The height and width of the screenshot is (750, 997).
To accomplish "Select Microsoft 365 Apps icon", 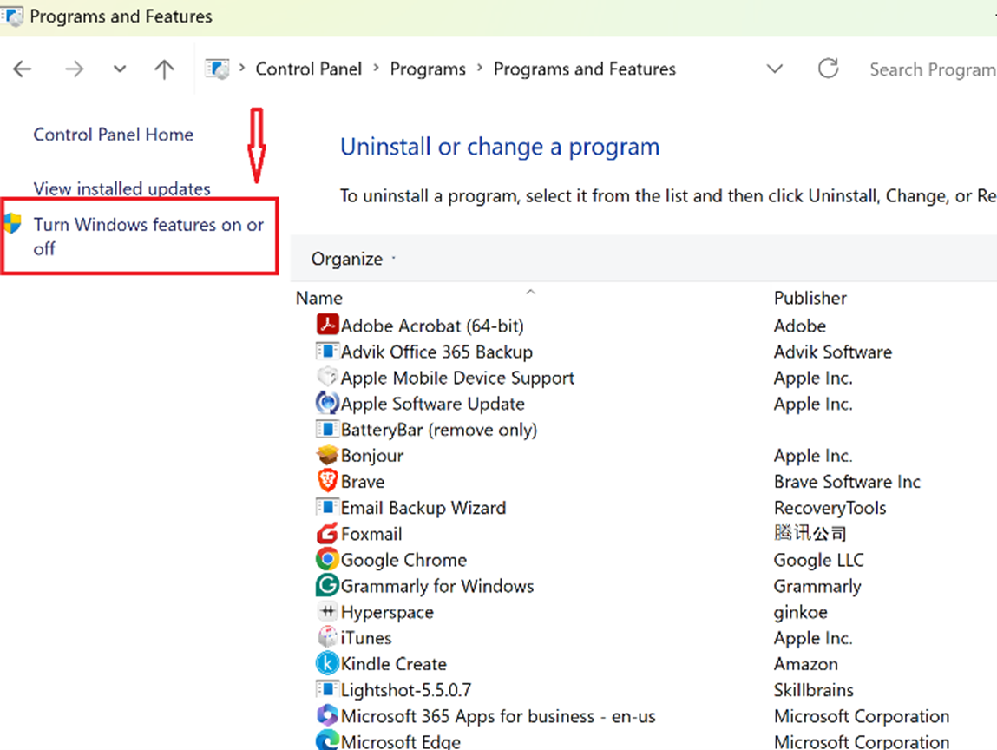I will [x=327, y=715].
